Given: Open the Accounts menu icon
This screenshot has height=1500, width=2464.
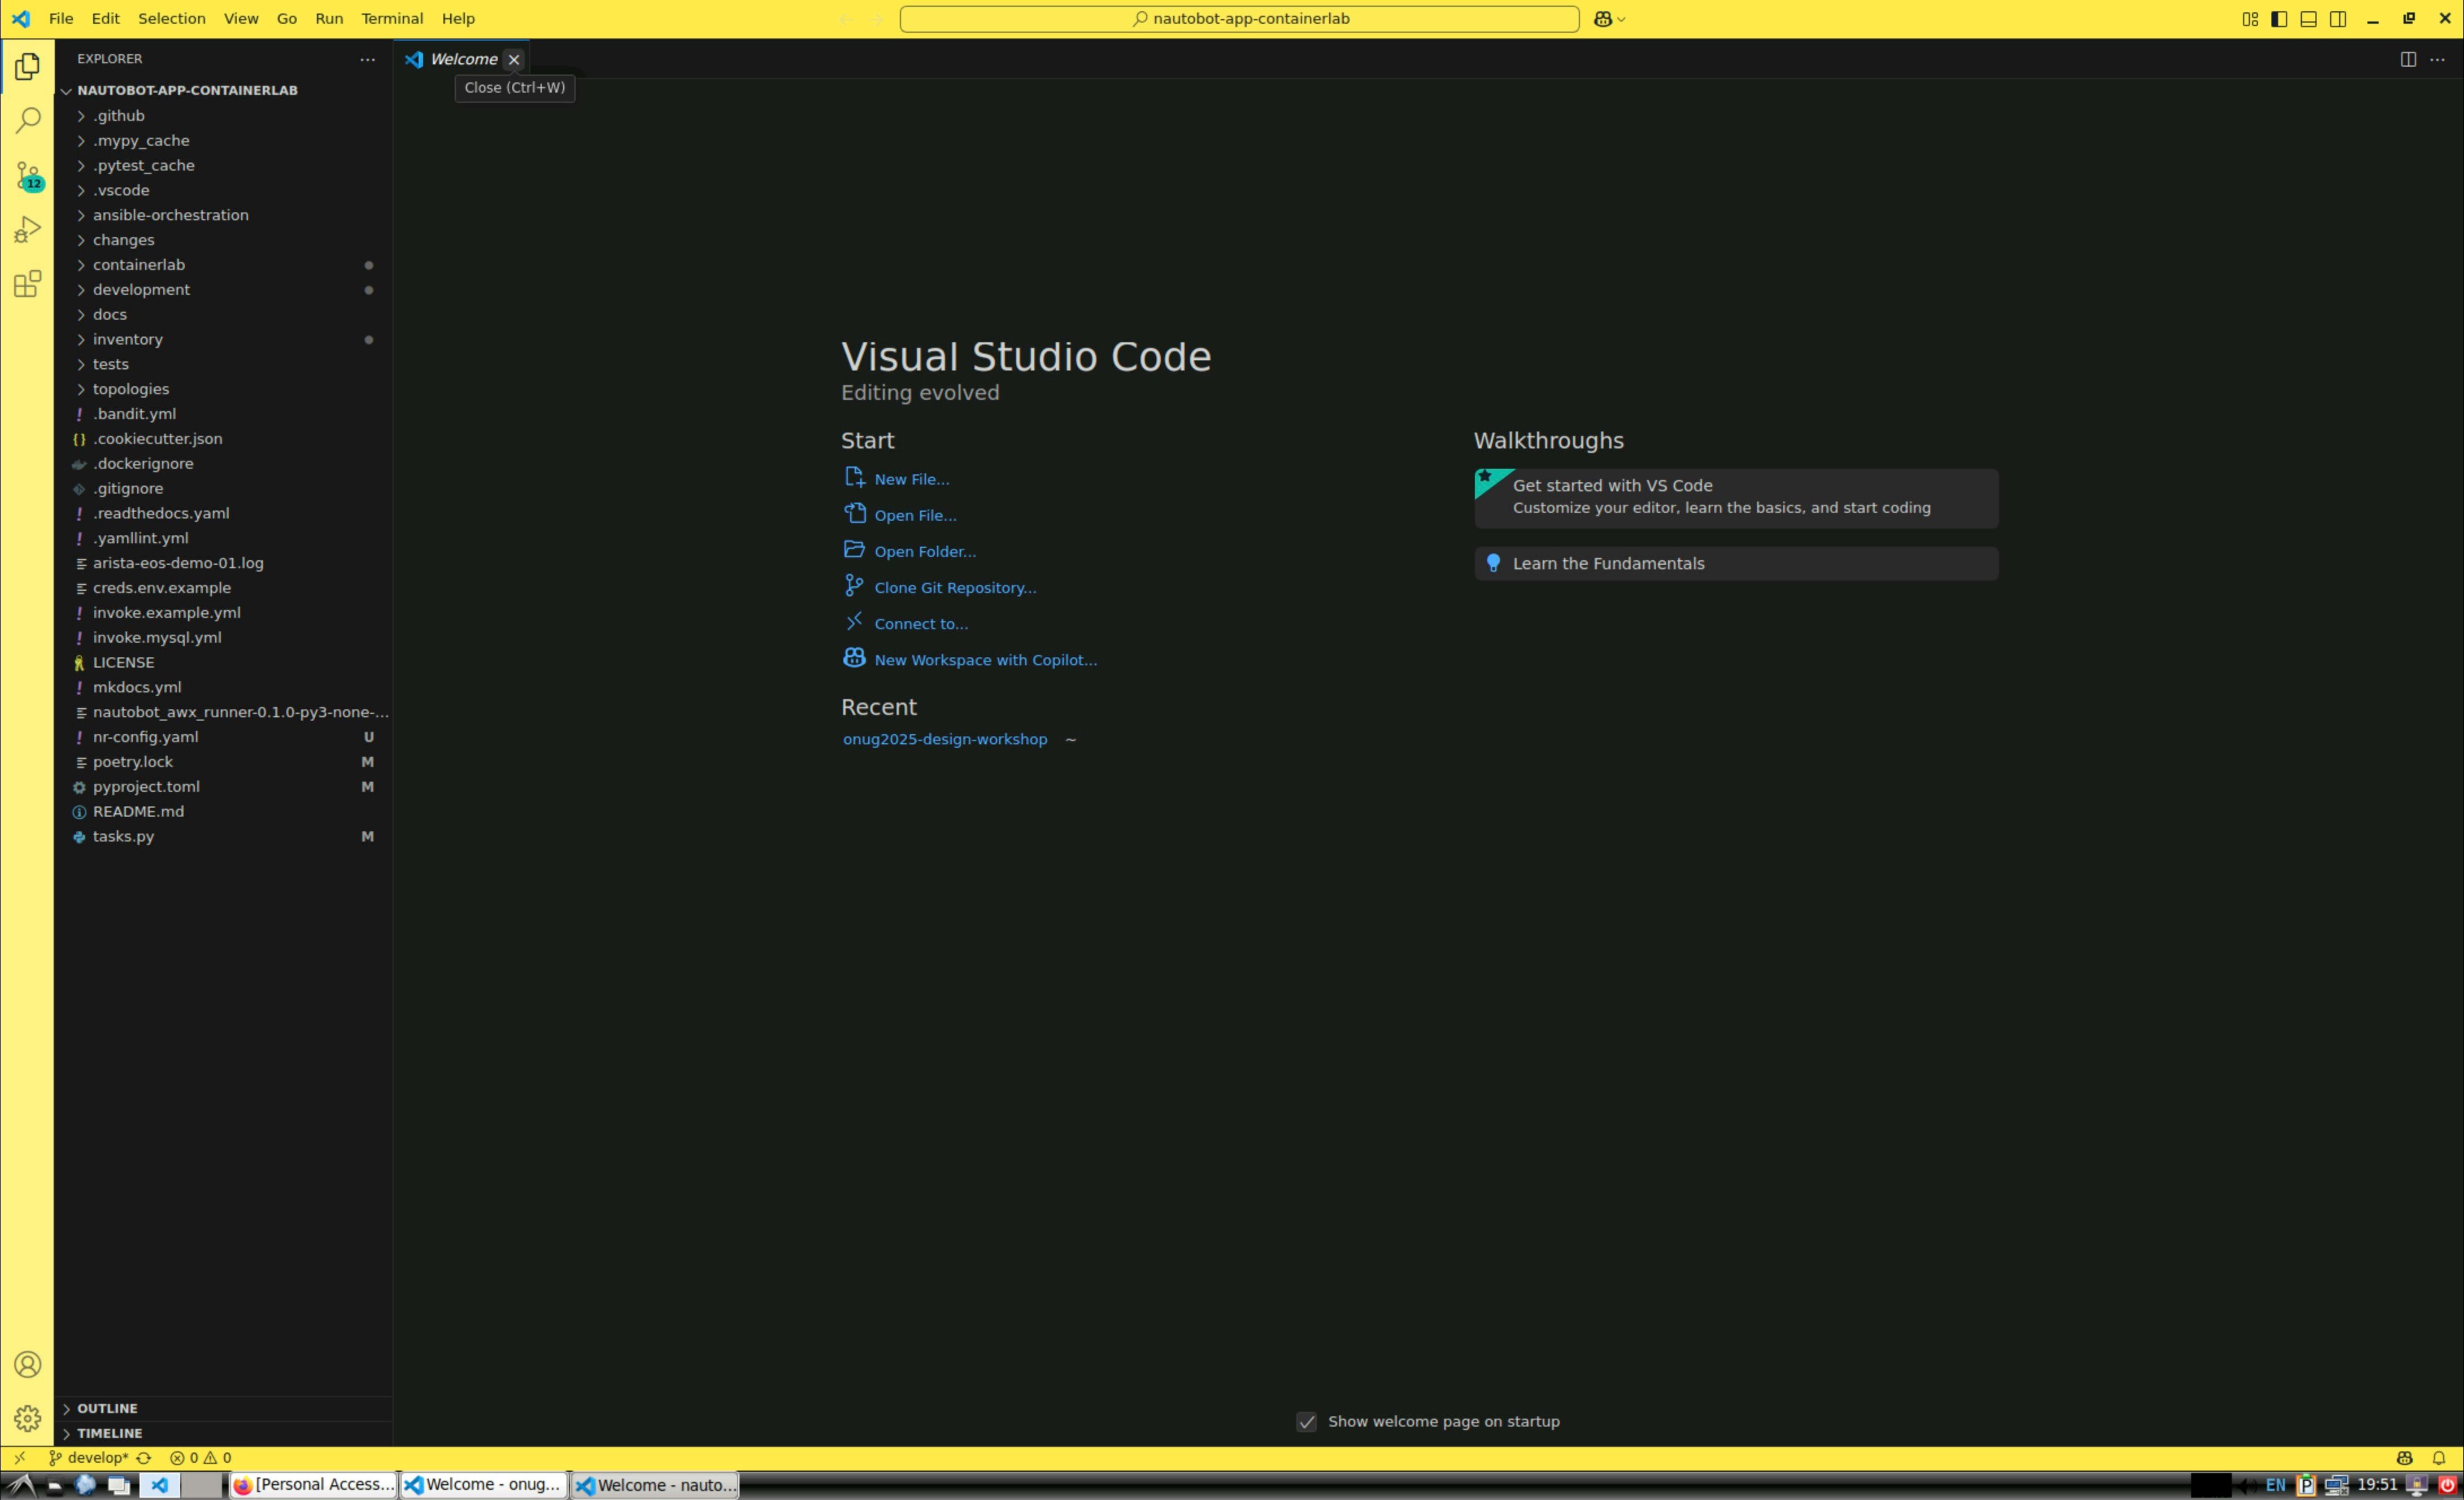Looking at the screenshot, I should [28, 1365].
